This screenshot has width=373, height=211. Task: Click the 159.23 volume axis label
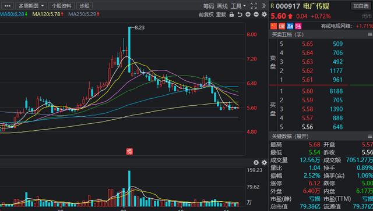[x=254, y=170]
